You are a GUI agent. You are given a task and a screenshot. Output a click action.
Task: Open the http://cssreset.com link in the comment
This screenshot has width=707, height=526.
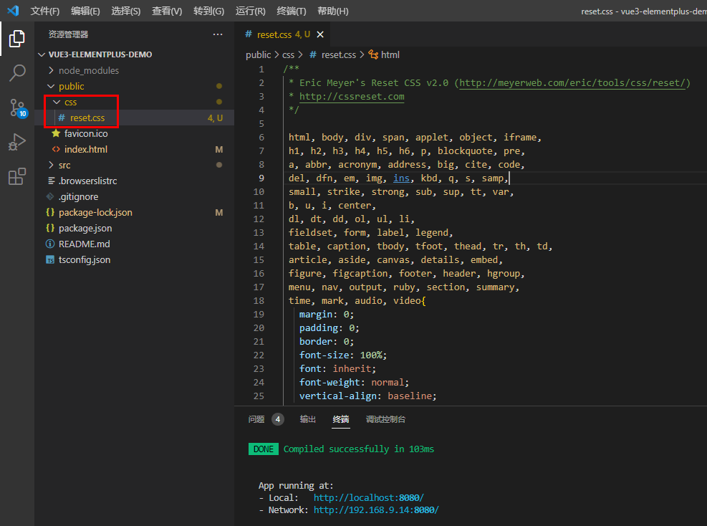pos(352,97)
